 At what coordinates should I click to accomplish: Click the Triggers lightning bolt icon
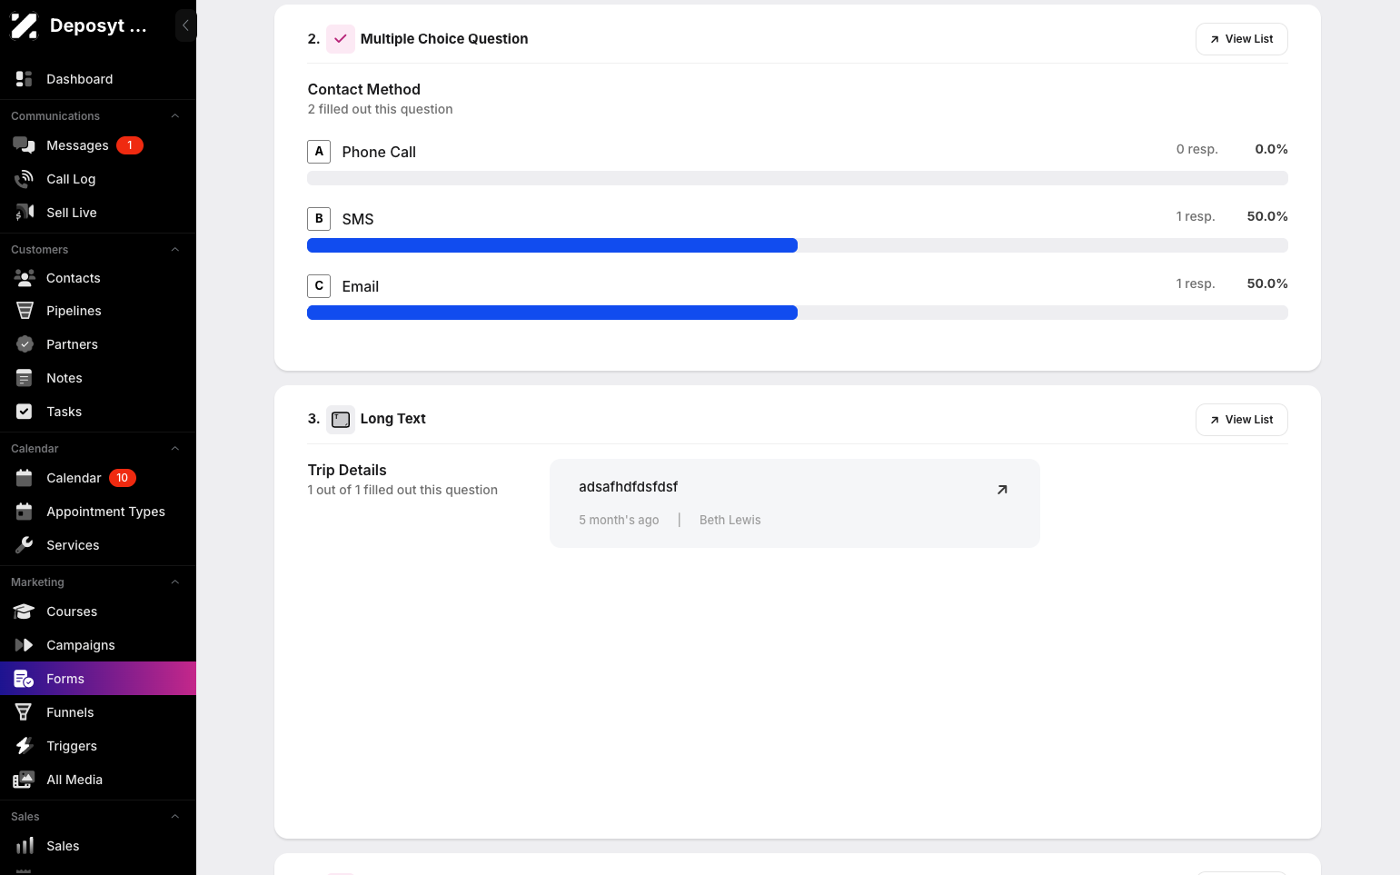(x=25, y=746)
